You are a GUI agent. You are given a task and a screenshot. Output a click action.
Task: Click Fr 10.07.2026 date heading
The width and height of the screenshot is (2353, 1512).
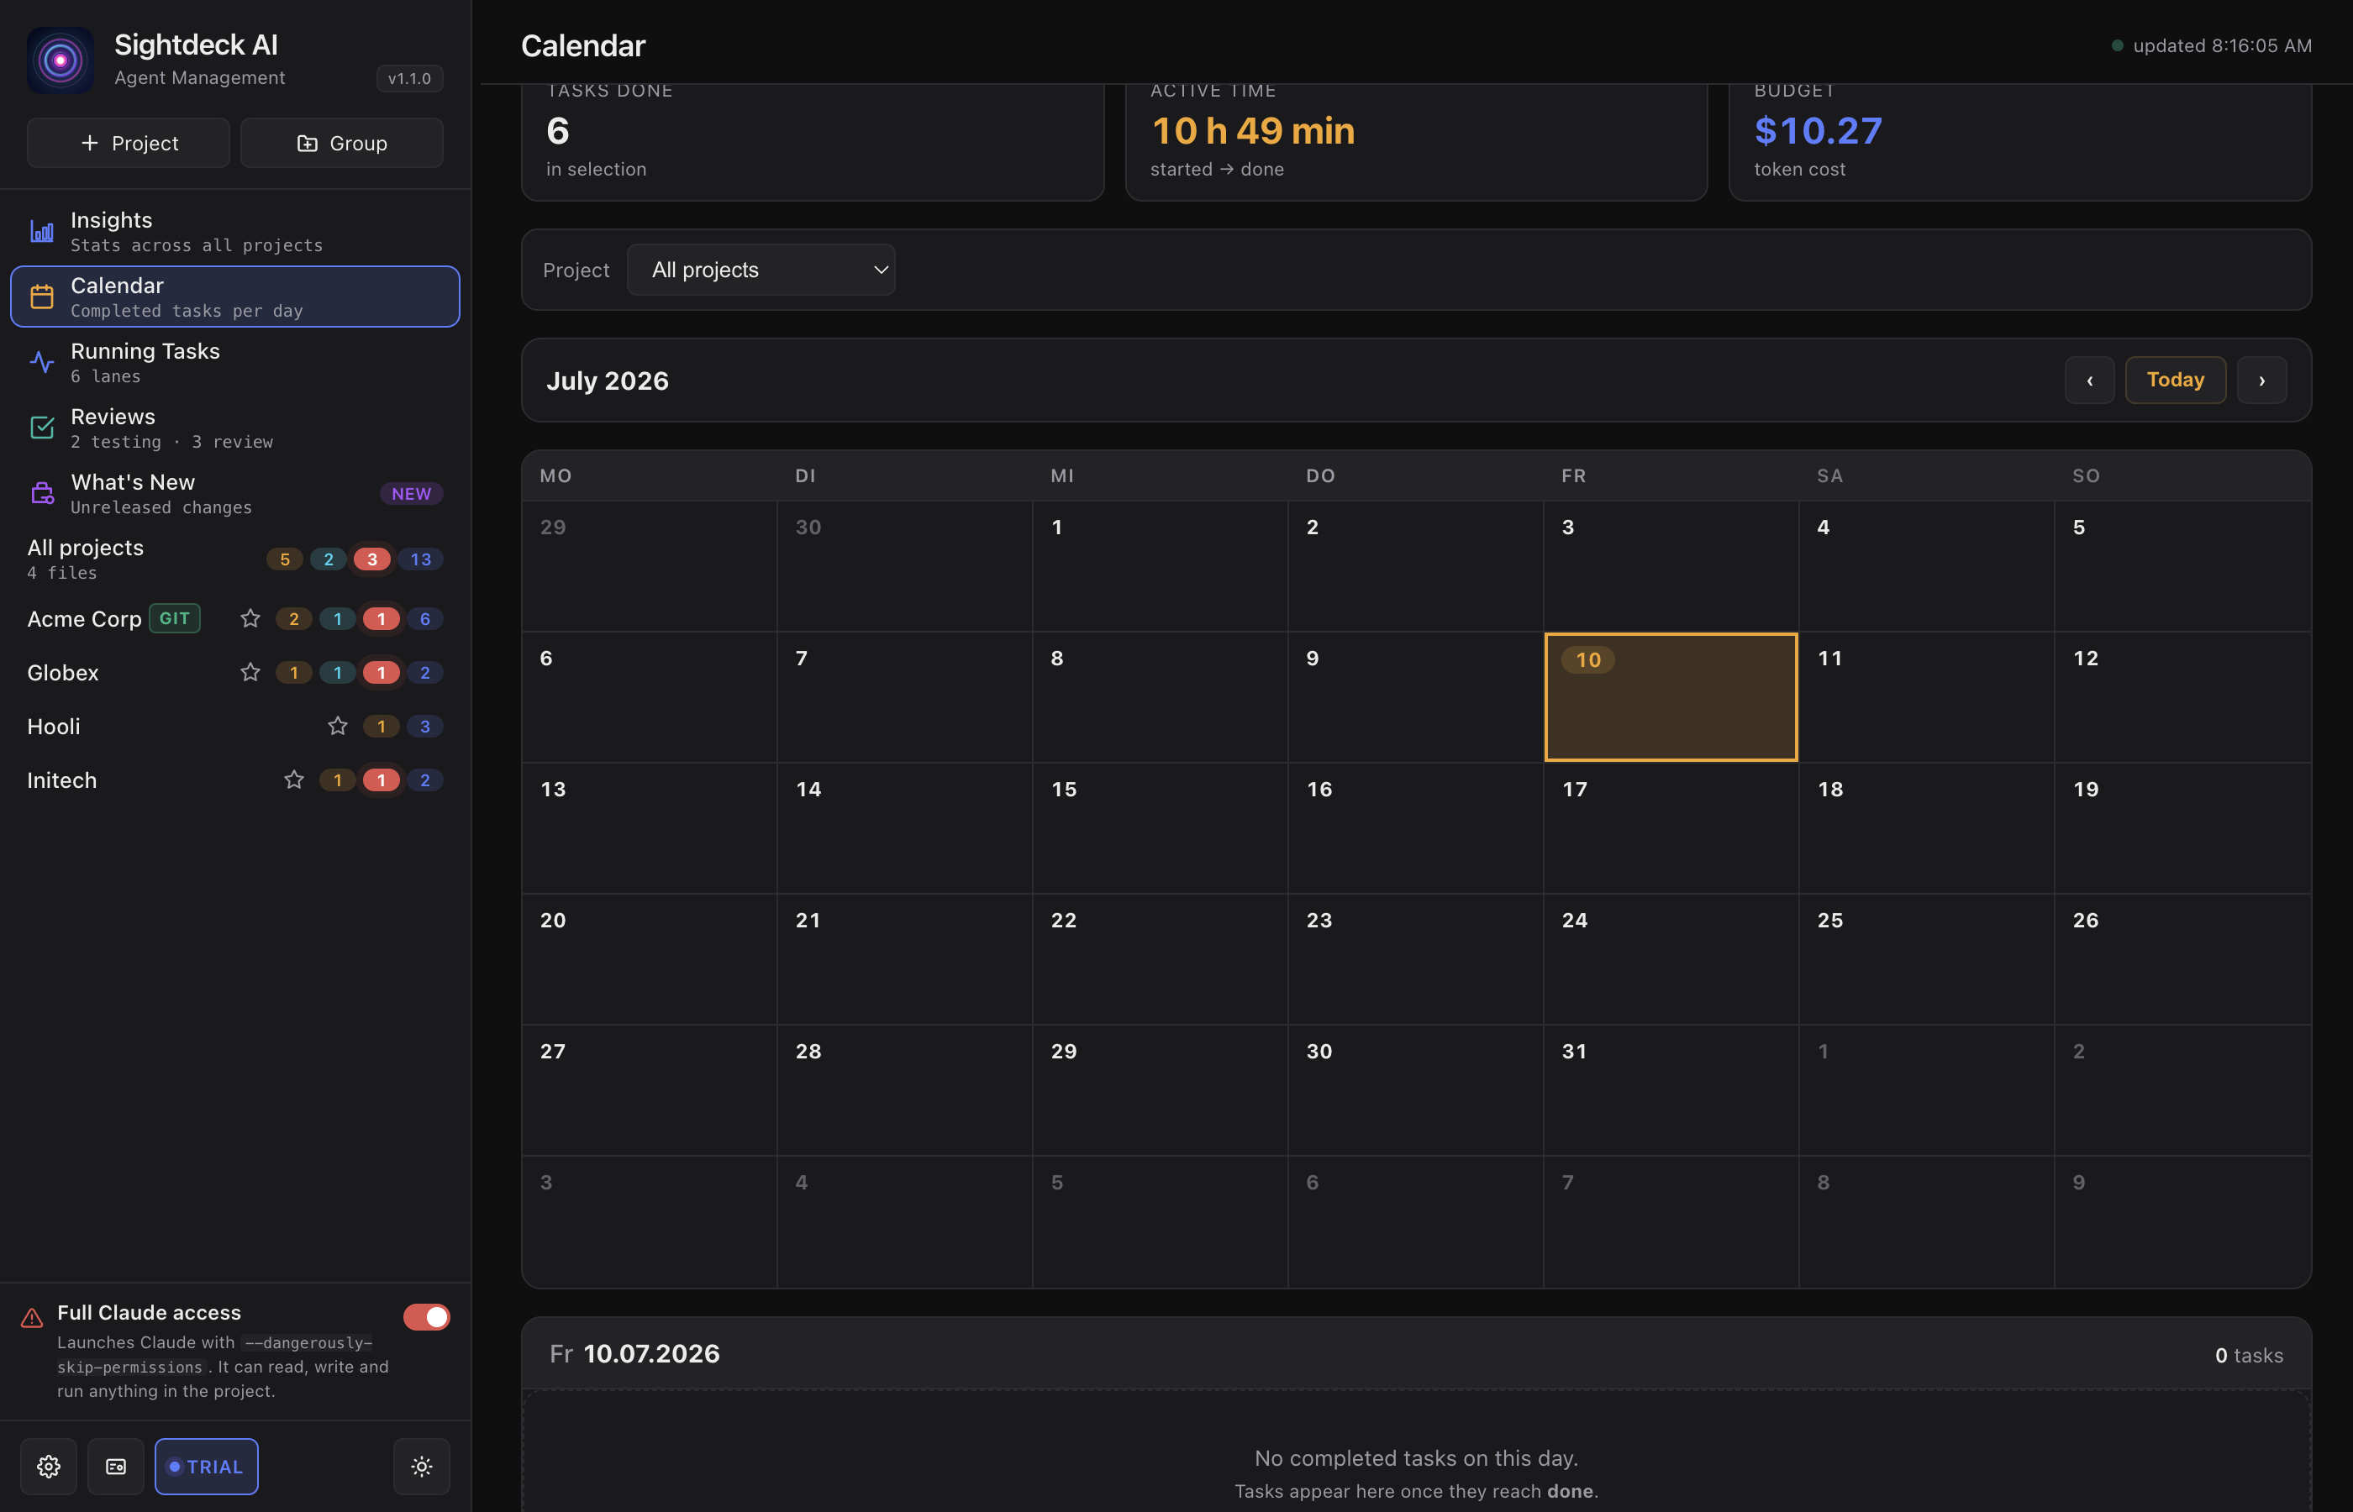(x=634, y=1354)
